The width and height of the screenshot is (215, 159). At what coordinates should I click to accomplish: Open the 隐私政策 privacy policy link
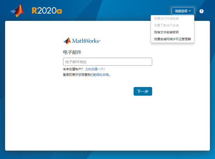[x=103, y=75]
